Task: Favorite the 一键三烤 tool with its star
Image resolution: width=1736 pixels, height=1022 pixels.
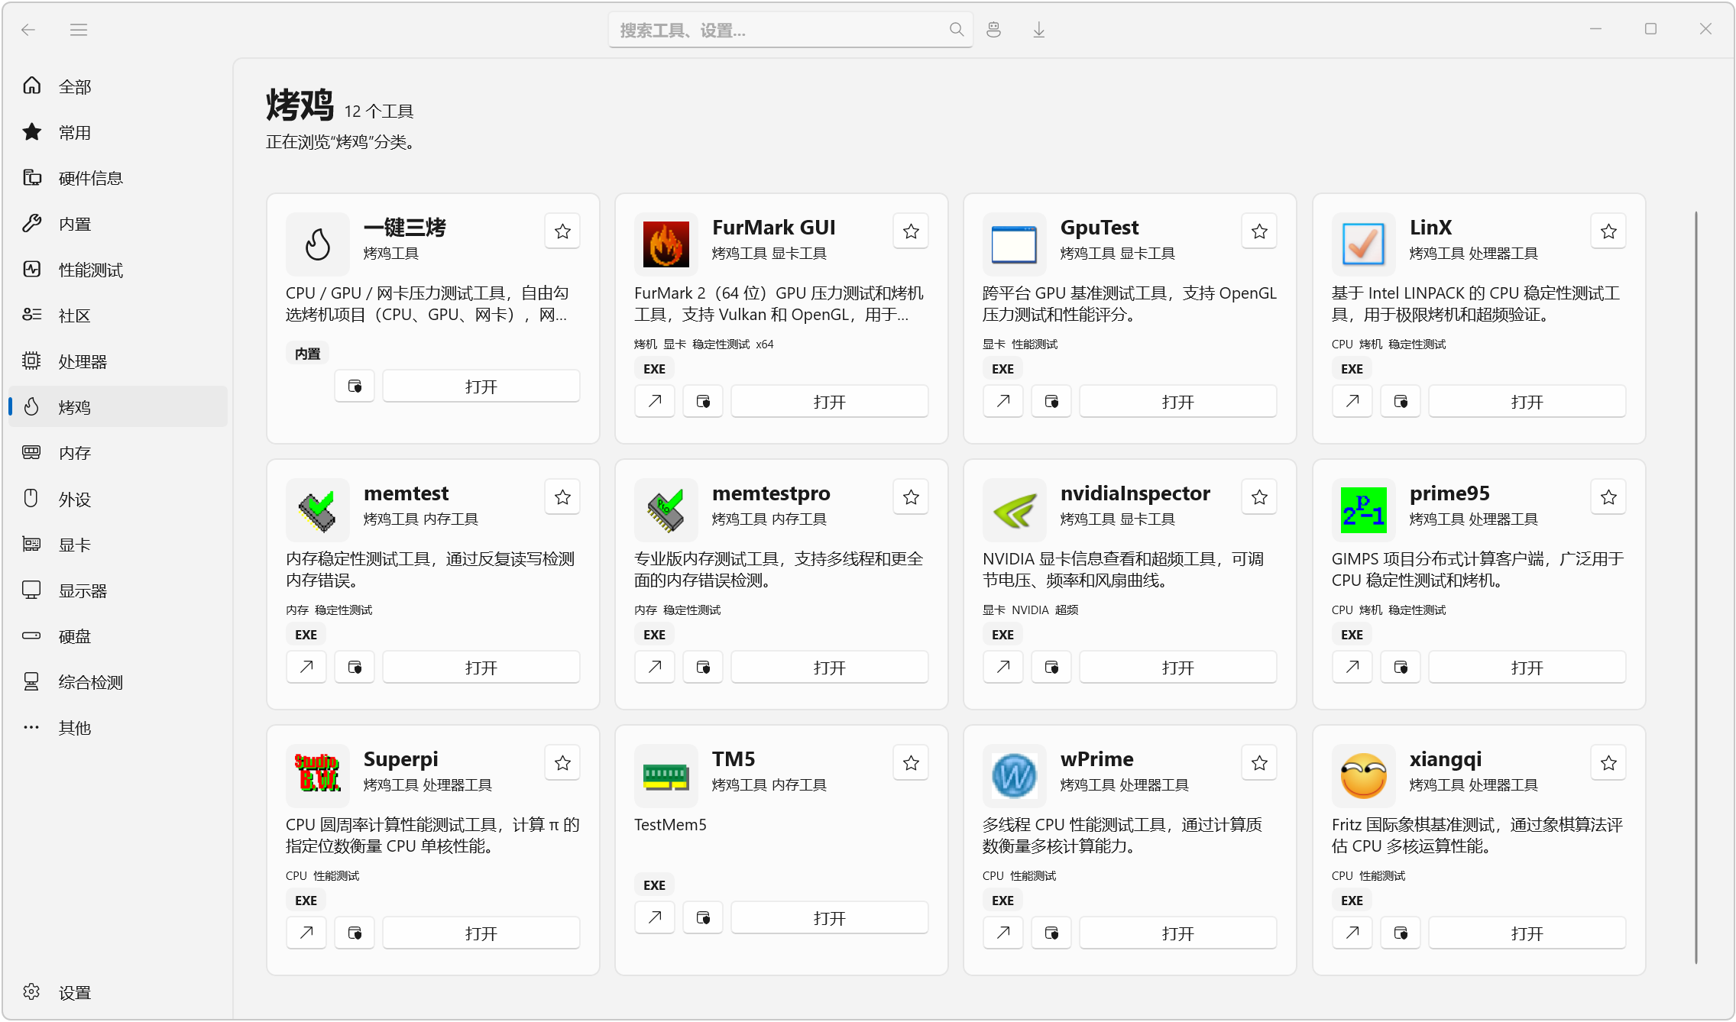Action: 562,231
